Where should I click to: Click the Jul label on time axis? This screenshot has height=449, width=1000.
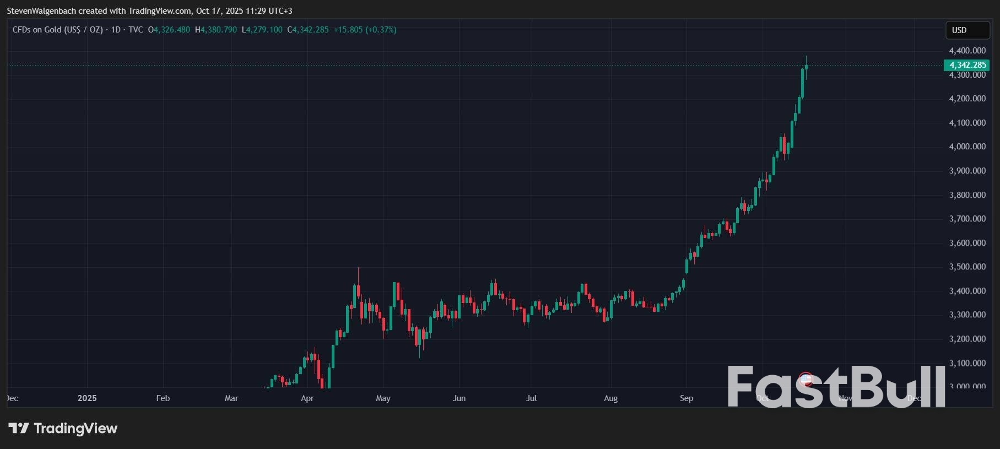click(531, 398)
